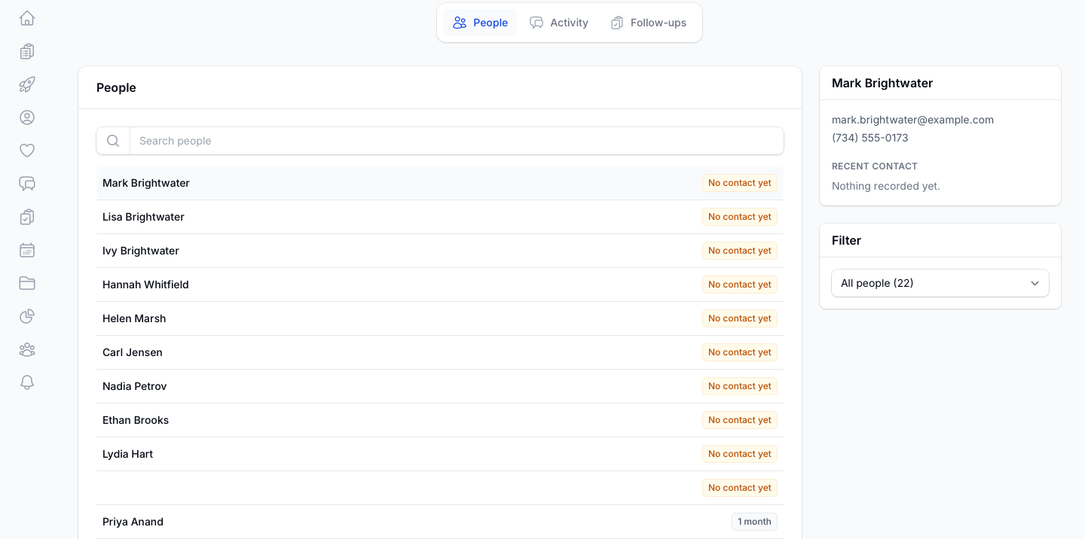Open the group of people sidebar icon
Image resolution: width=1085 pixels, height=539 pixels.
coord(27,349)
